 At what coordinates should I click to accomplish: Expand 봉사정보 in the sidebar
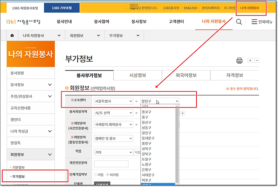(31, 85)
